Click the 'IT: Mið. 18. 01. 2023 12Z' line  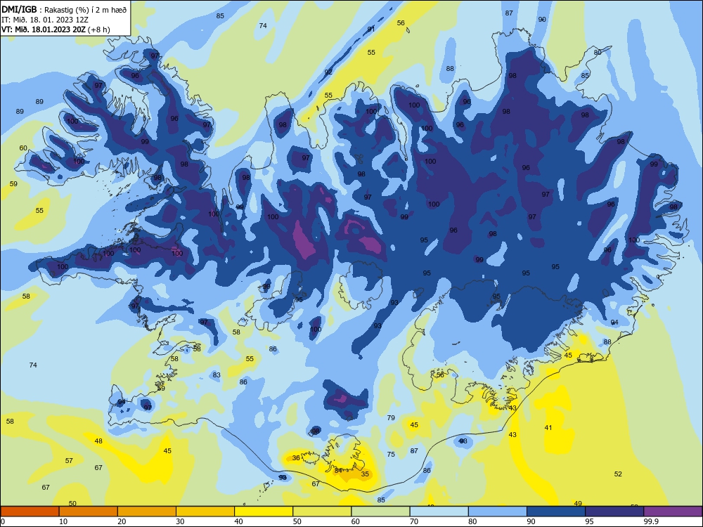(46, 20)
